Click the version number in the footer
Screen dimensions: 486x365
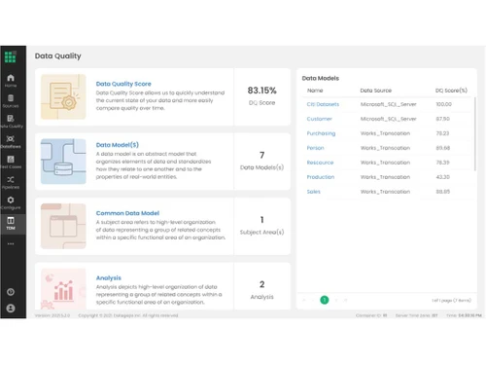coord(52,315)
